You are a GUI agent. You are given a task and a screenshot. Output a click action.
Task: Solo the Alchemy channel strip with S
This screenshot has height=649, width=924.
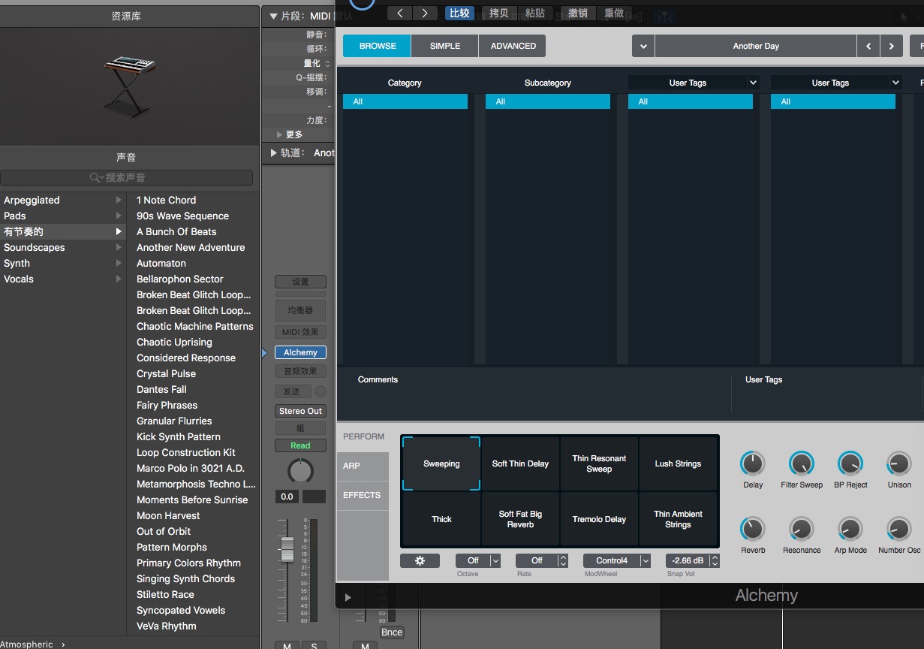(314, 646)
